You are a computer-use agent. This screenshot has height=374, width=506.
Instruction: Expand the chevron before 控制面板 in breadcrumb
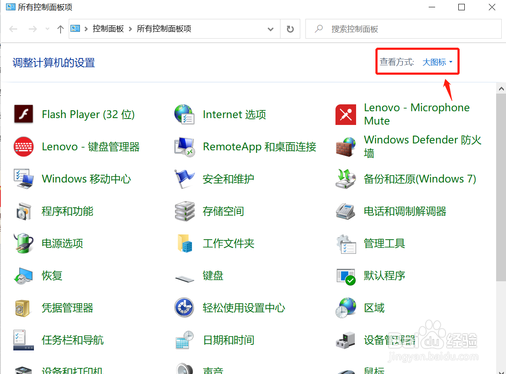(x=86, y=29)
